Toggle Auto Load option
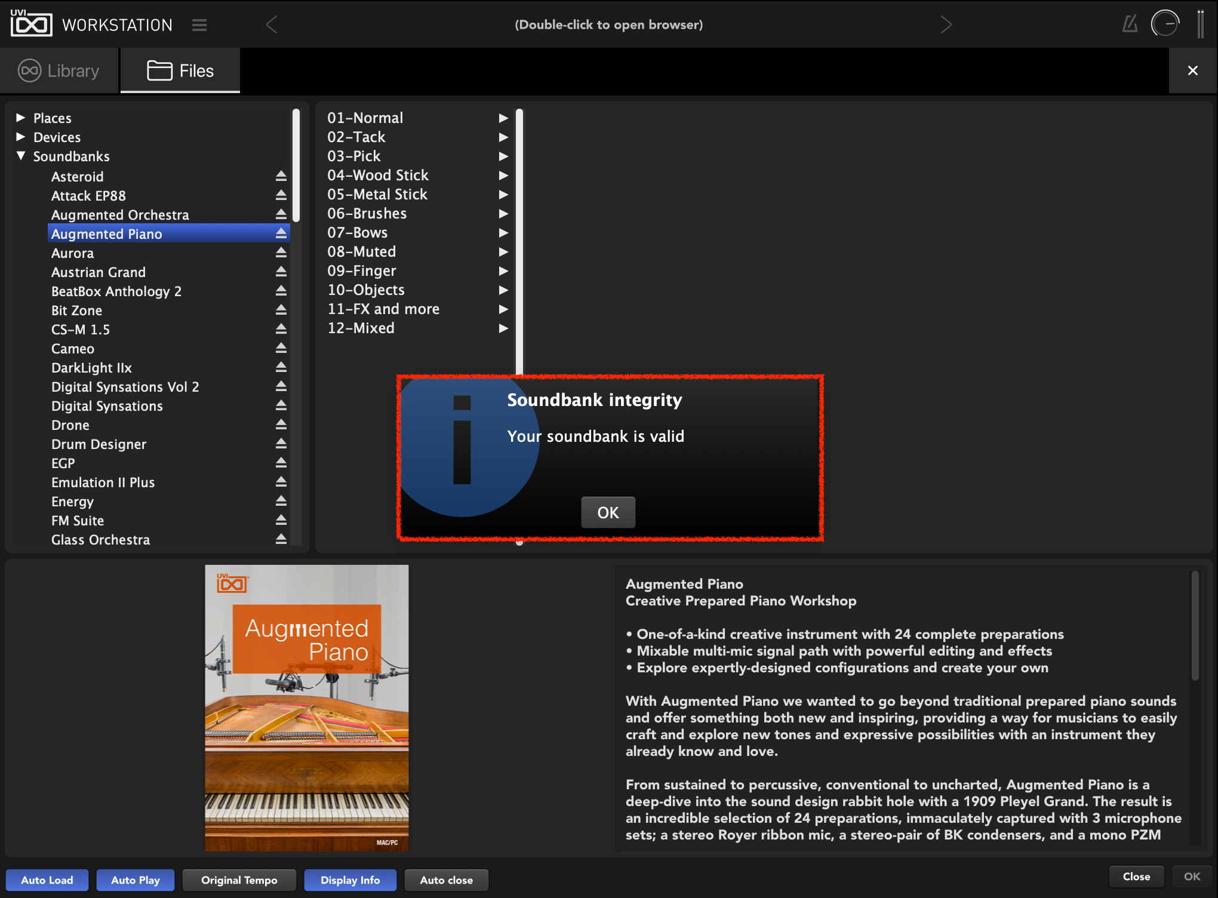1218x898 pixels. pyautogui.click(x=47, y=879)
